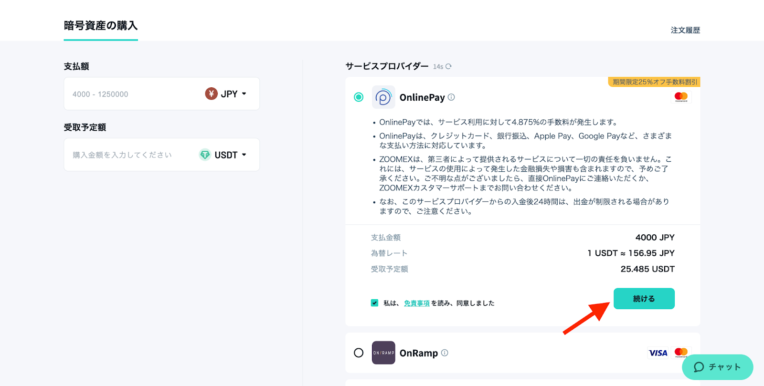
Task: Click the 支払額 amount input field
Action: (x=162, y=94)
